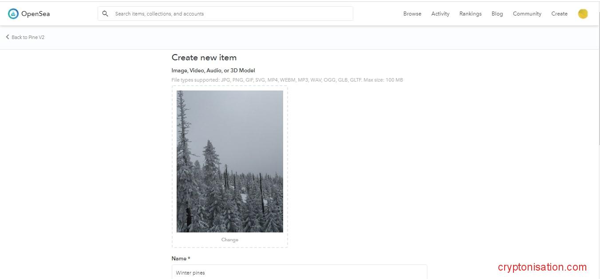This screenshot has height=279, width=600.
Task: Open the Browse menu
Action: coord(412,14)
